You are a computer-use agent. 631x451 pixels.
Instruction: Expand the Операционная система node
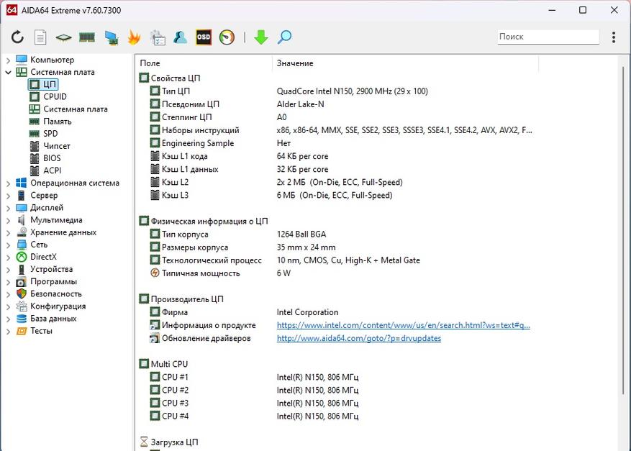click(8, 183)
